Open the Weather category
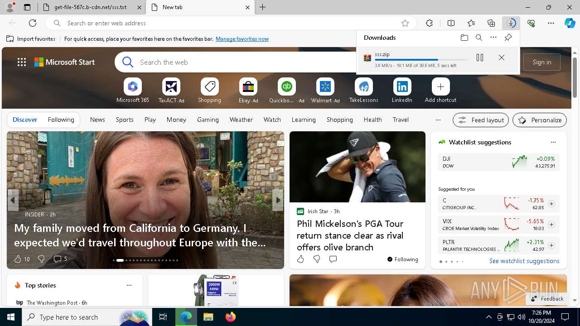The height and width of the screenshot is (326, 580). 241,120
